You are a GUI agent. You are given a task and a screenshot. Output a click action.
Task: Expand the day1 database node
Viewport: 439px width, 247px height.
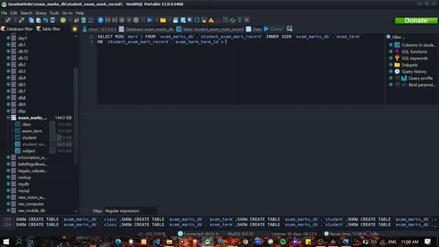coord(8,38)
